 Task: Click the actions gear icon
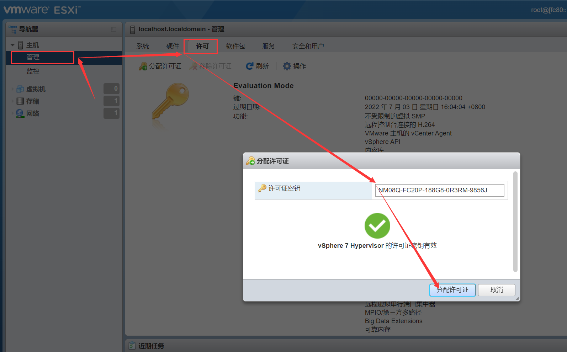[x=287, y=66]
